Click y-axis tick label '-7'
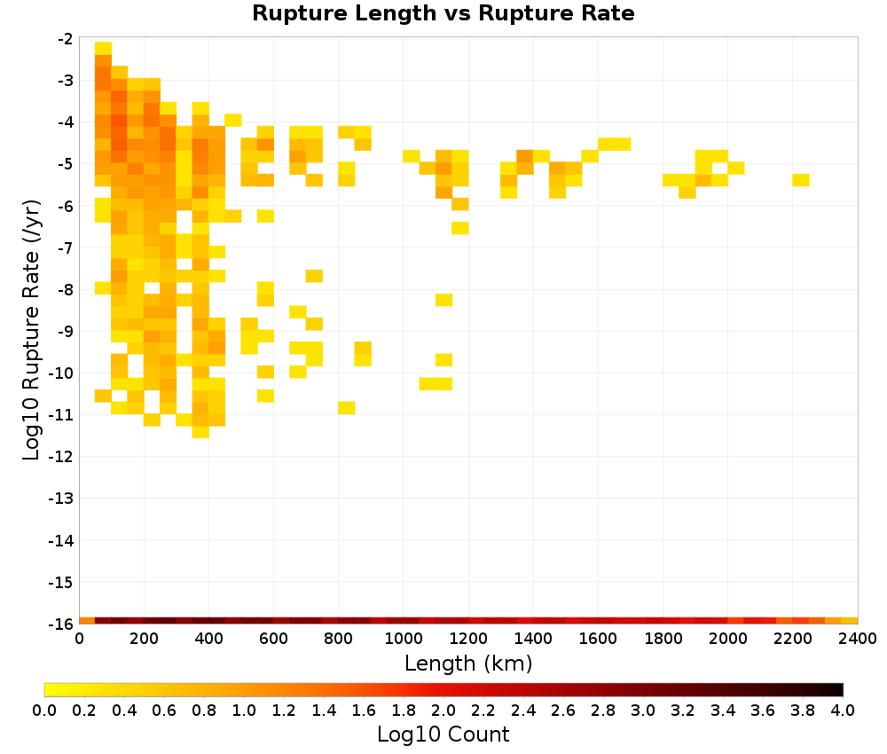887x754 pixels. pyautogui.click(x=66, y=247)
